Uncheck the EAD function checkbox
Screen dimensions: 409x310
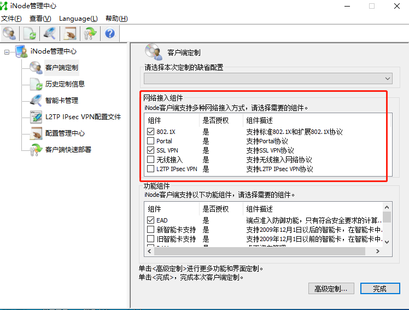[x=150, y=220]
